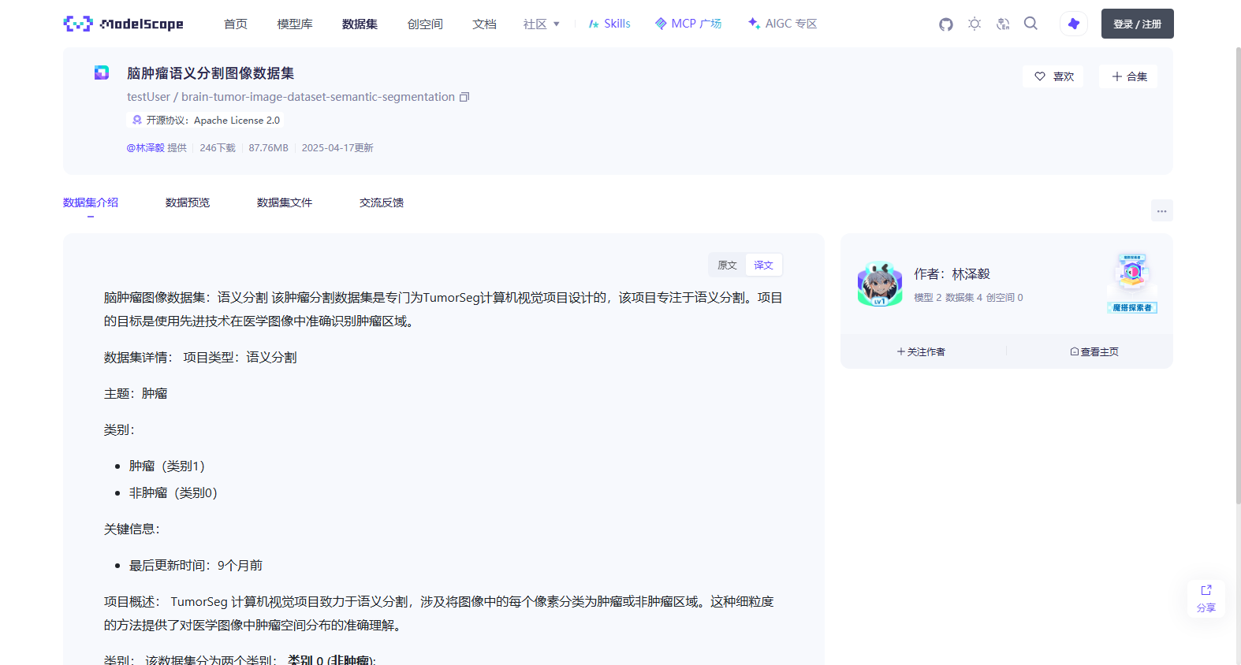
Task: Click the testUser owner link
Action: coord(148,97)
